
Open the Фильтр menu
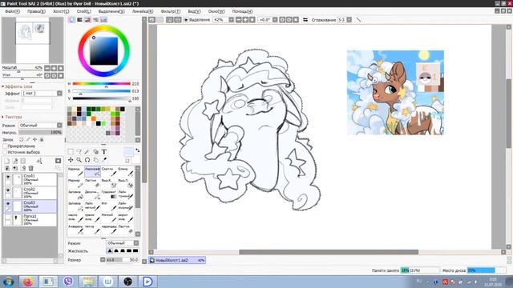click(x=171, y=11)
